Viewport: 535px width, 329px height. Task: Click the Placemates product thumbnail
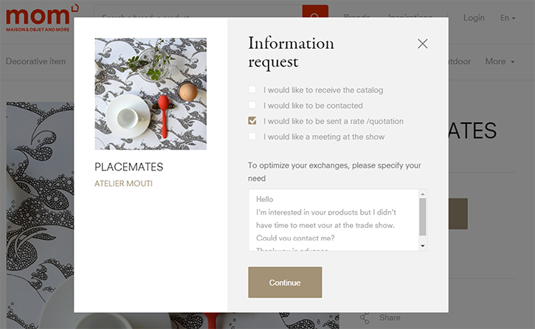[x=151, y=94]
